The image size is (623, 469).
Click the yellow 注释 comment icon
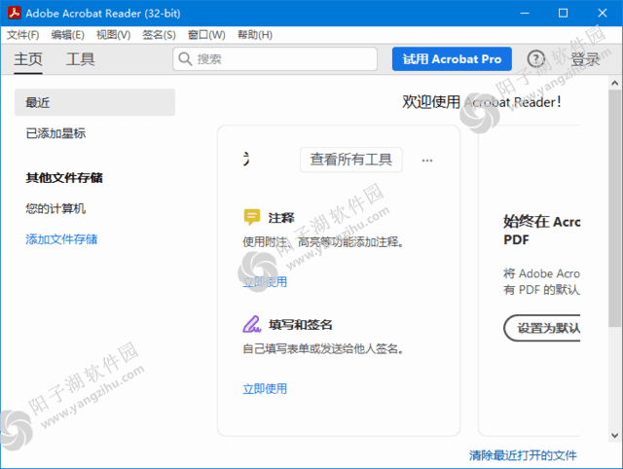[251, 217]
